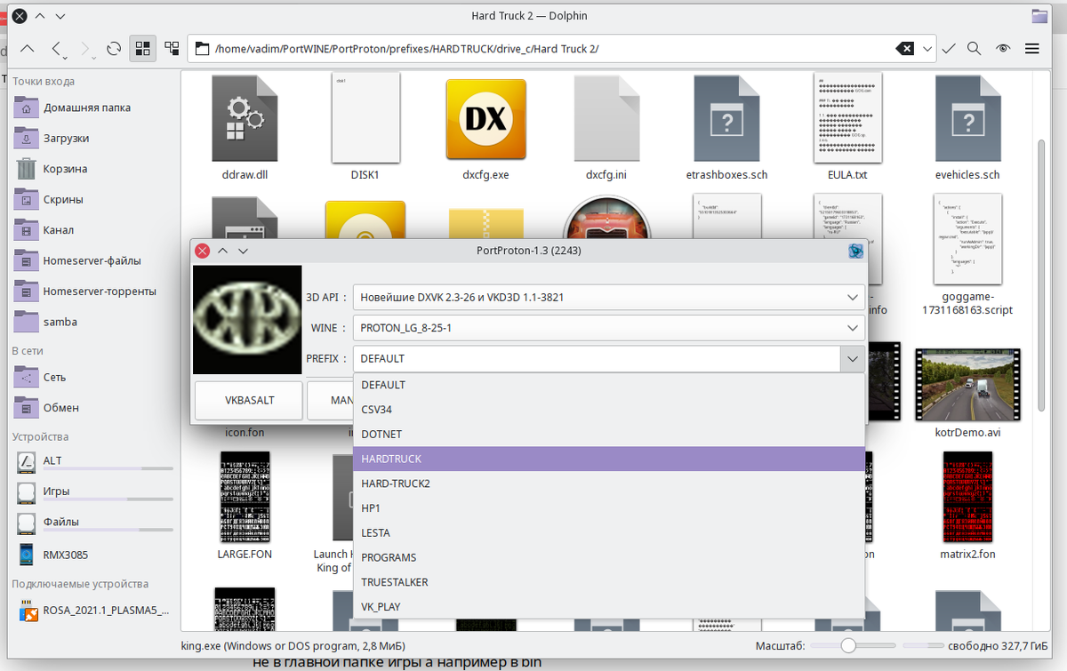
Task: Clear the Dolphin location bar text
Action: click(904, 48)
